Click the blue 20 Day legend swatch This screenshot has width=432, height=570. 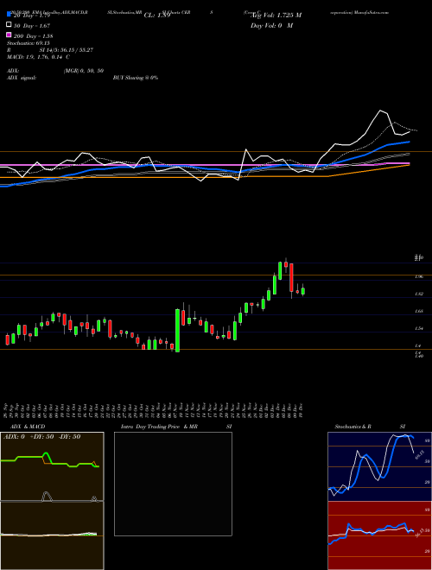tap(10, 15)
